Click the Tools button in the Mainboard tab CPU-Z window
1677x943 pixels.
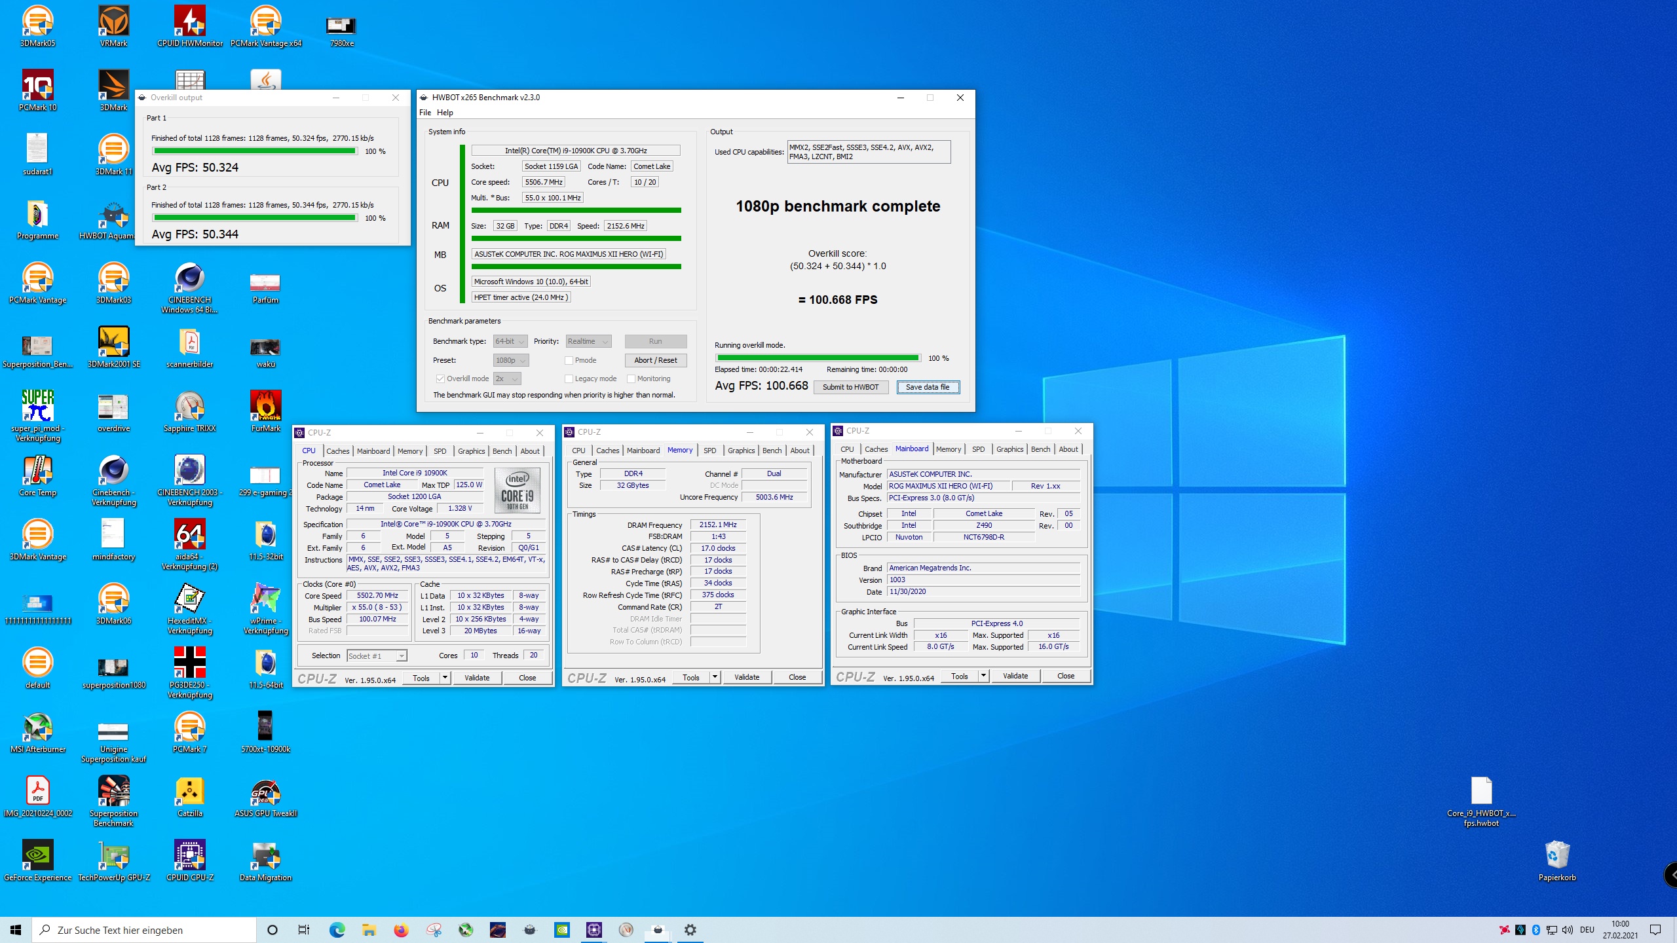(x=960, y=676)
